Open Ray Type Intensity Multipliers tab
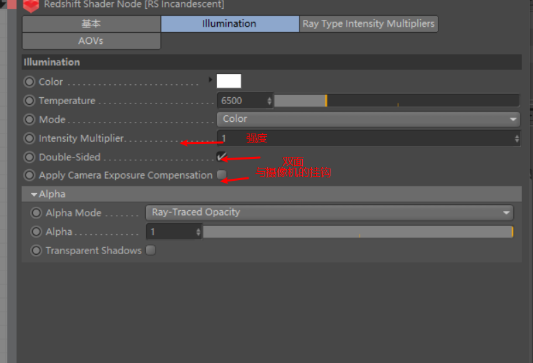Image resolution: width=533 pixels, height=363 pixels. [369, 24]
